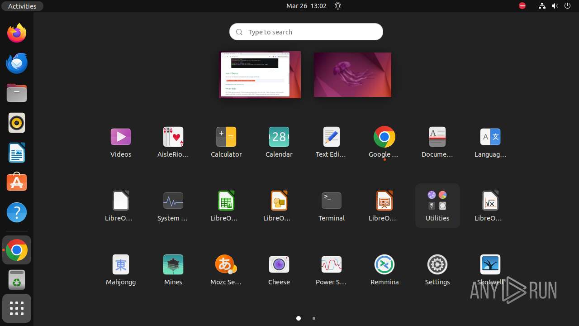Switch to running Chrome in the dock
This screenshot has width=579, height=326.
17,250
